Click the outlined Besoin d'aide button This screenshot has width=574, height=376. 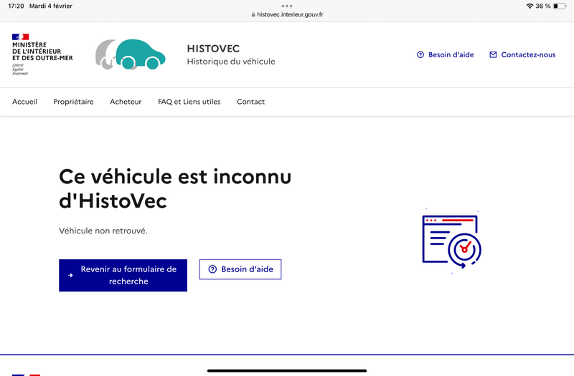click(x=240, y=269)
